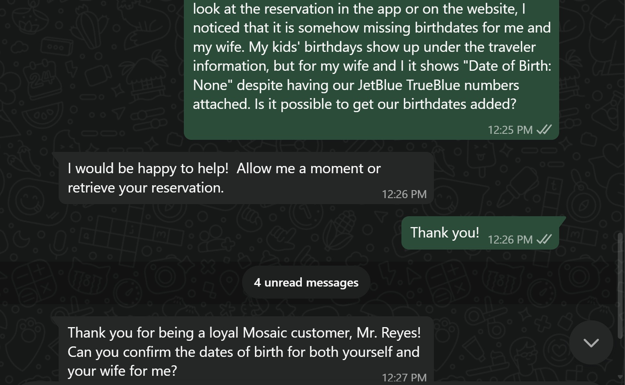This screenshot has height=385, width=625.
Task: Click the "4 unread messages" divider pill
Action: 306,282
